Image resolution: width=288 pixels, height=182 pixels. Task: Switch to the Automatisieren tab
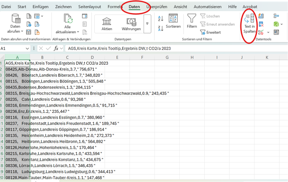point(207,7)
